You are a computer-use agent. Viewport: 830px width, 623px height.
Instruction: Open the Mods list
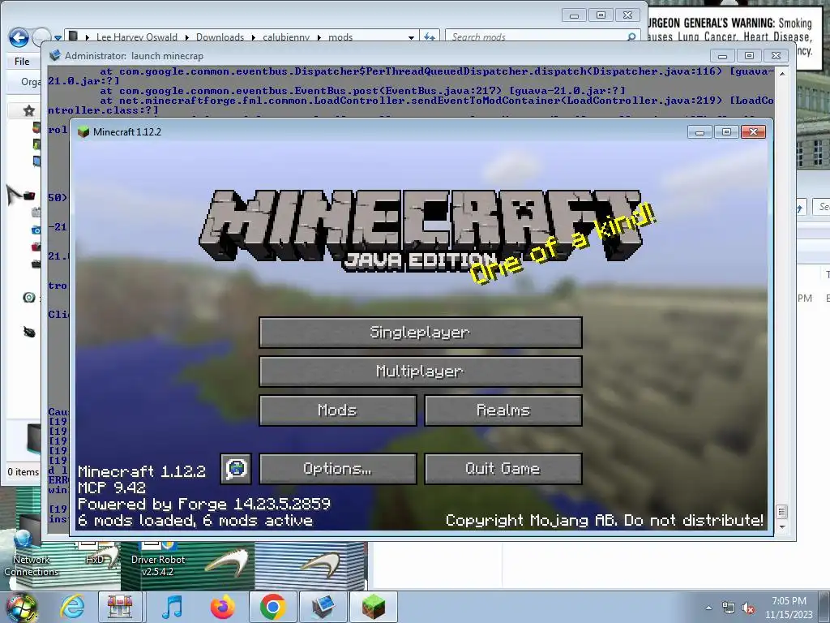pos(338,410)
